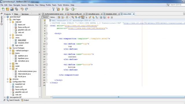185x104 pixels.
Task: Click the Find Next Occurrence icon
Action: pos(79,17)
